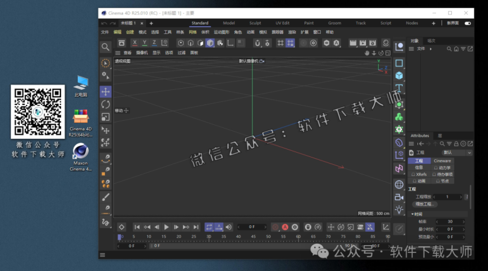The height and width of the screenshot is (271, 488).
Task: Click the cube primitive icon in right palette
Action: 399,76
